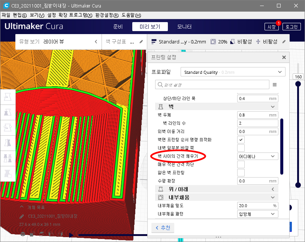This screenshot has width=305, height=242.
Task: Select the Rotate tool in left toolbar
Action: pyautogui.click(x=7, y=128)
